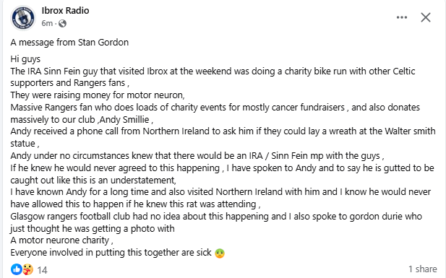Screen dimensions: 446x278
Task: Click the Care hug reaction icon
Action: [27, 269]
